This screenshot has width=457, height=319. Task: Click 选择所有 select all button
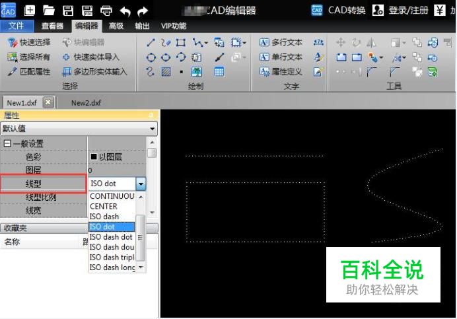click(28, 57)
